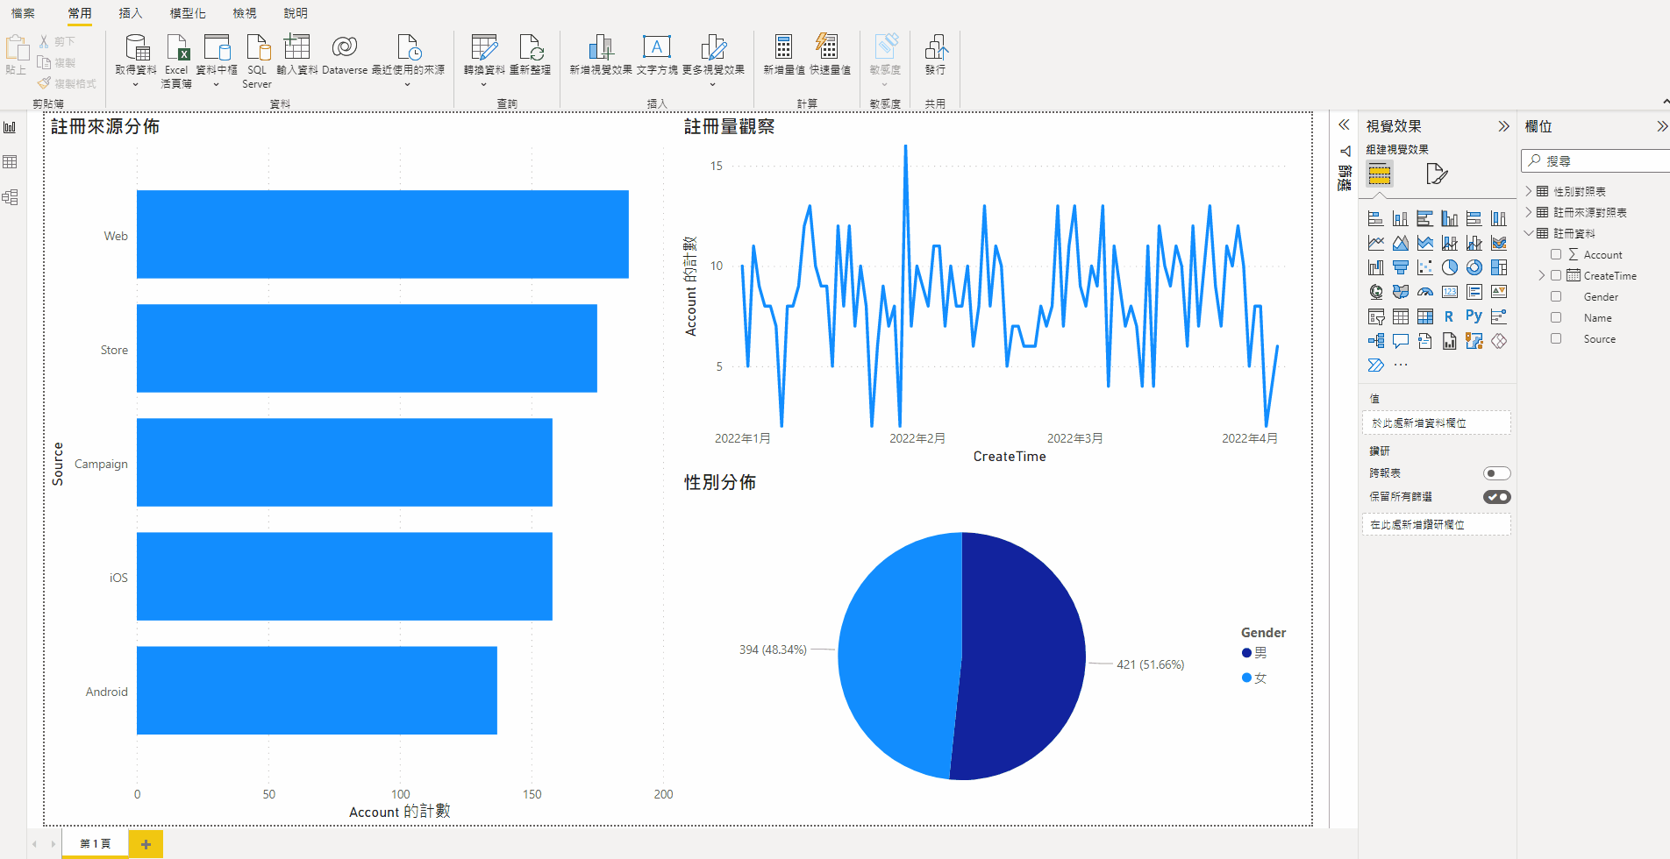This screenshot has width=1670, height=859.
Task: Click the SQL Server source icon
Action: point(257,47)
